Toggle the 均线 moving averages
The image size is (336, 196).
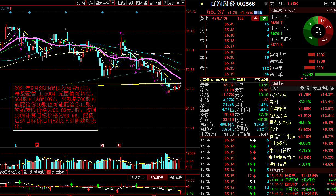click(130, 3)
